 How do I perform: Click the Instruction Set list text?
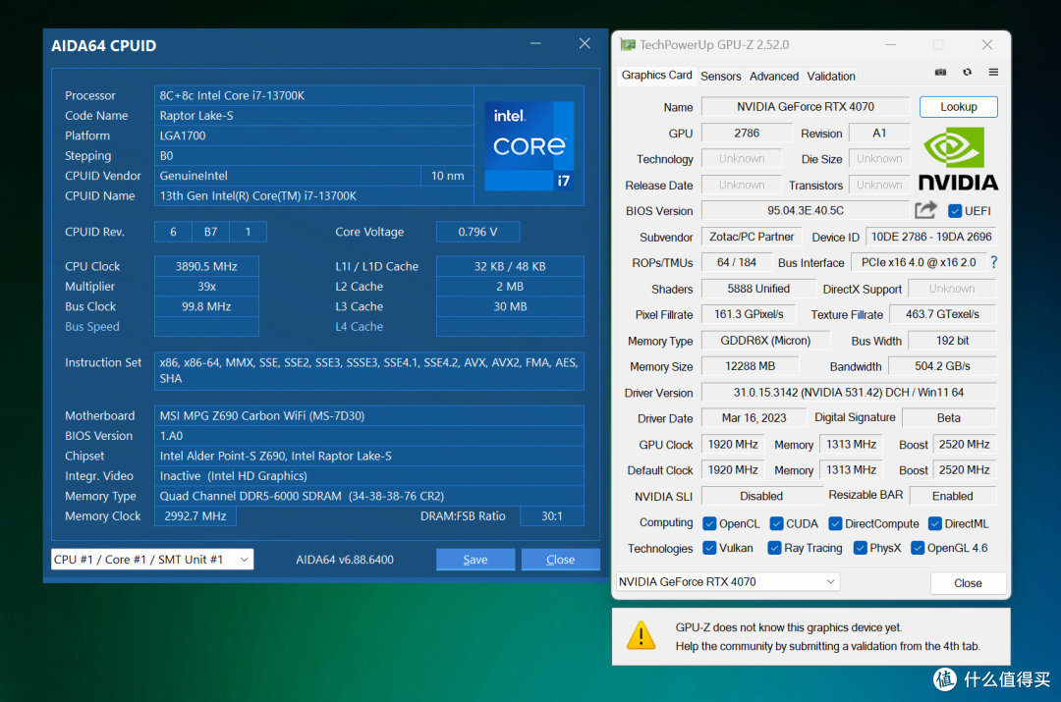coord(369,370)
